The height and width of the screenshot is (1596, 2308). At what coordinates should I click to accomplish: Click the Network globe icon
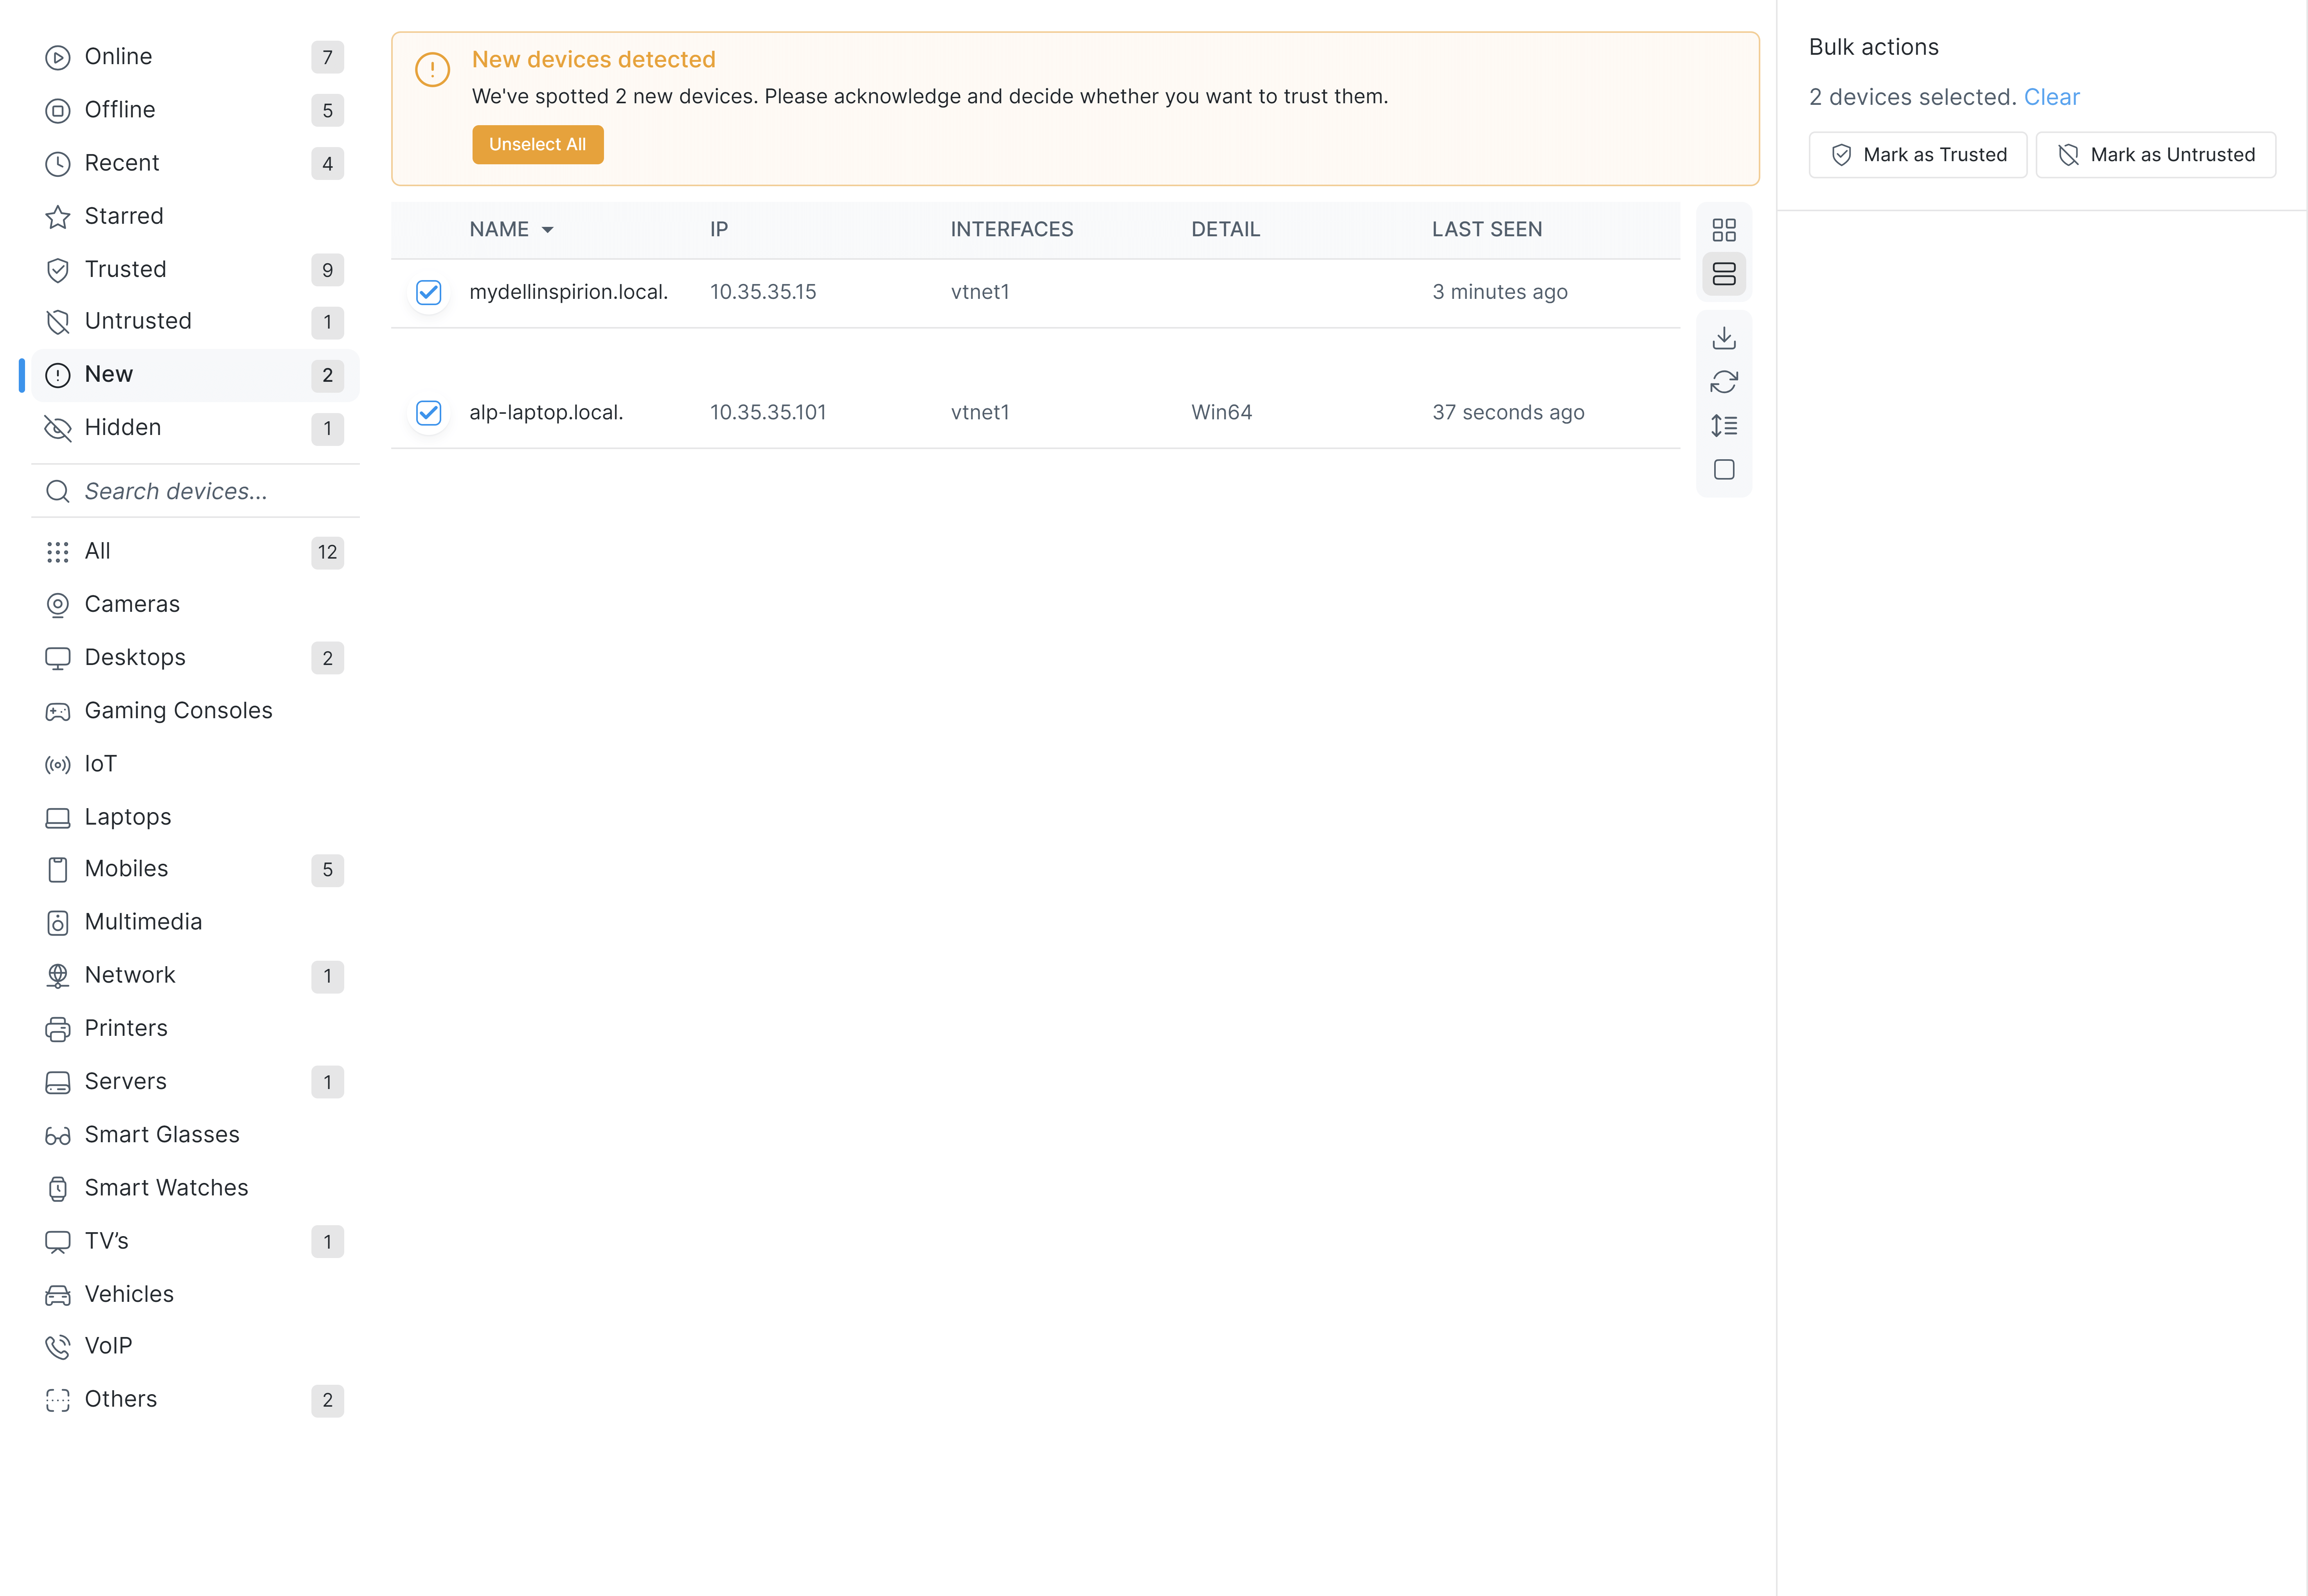[x=58, y=976]
